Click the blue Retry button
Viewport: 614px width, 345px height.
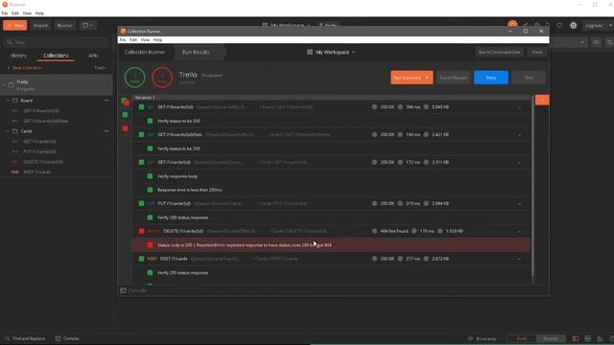(491, 78)
